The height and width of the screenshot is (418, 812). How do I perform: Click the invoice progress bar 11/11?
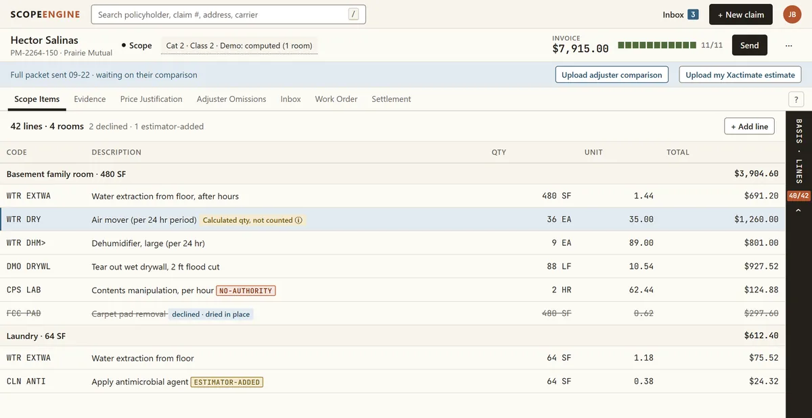[x=656, y=45]
